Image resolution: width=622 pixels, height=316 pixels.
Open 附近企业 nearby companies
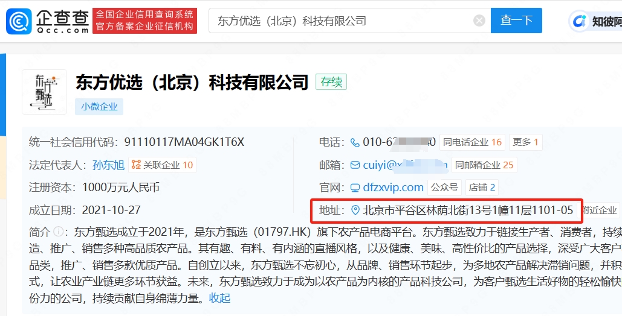(600, 210)
